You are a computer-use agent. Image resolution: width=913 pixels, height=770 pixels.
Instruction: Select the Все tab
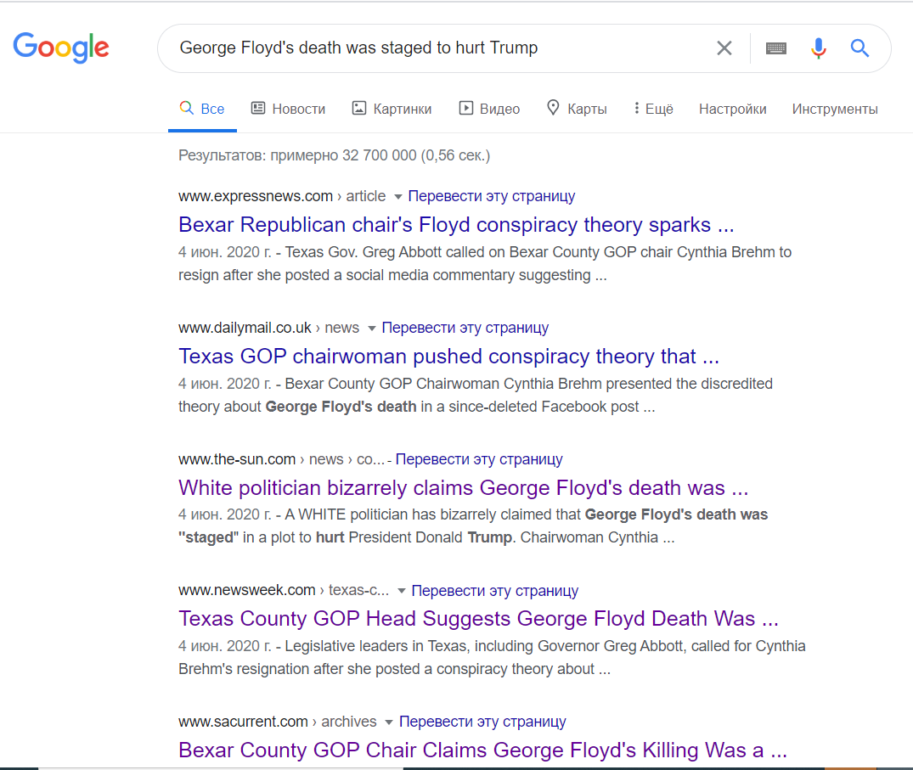pos(202,109)
